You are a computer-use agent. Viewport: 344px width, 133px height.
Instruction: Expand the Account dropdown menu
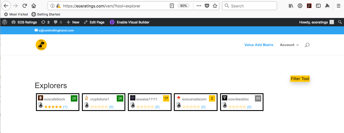[x=289, y=45]
